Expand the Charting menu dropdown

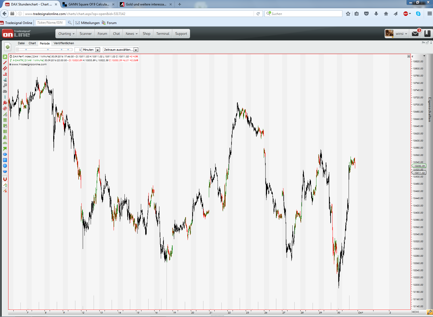point(66,34)
